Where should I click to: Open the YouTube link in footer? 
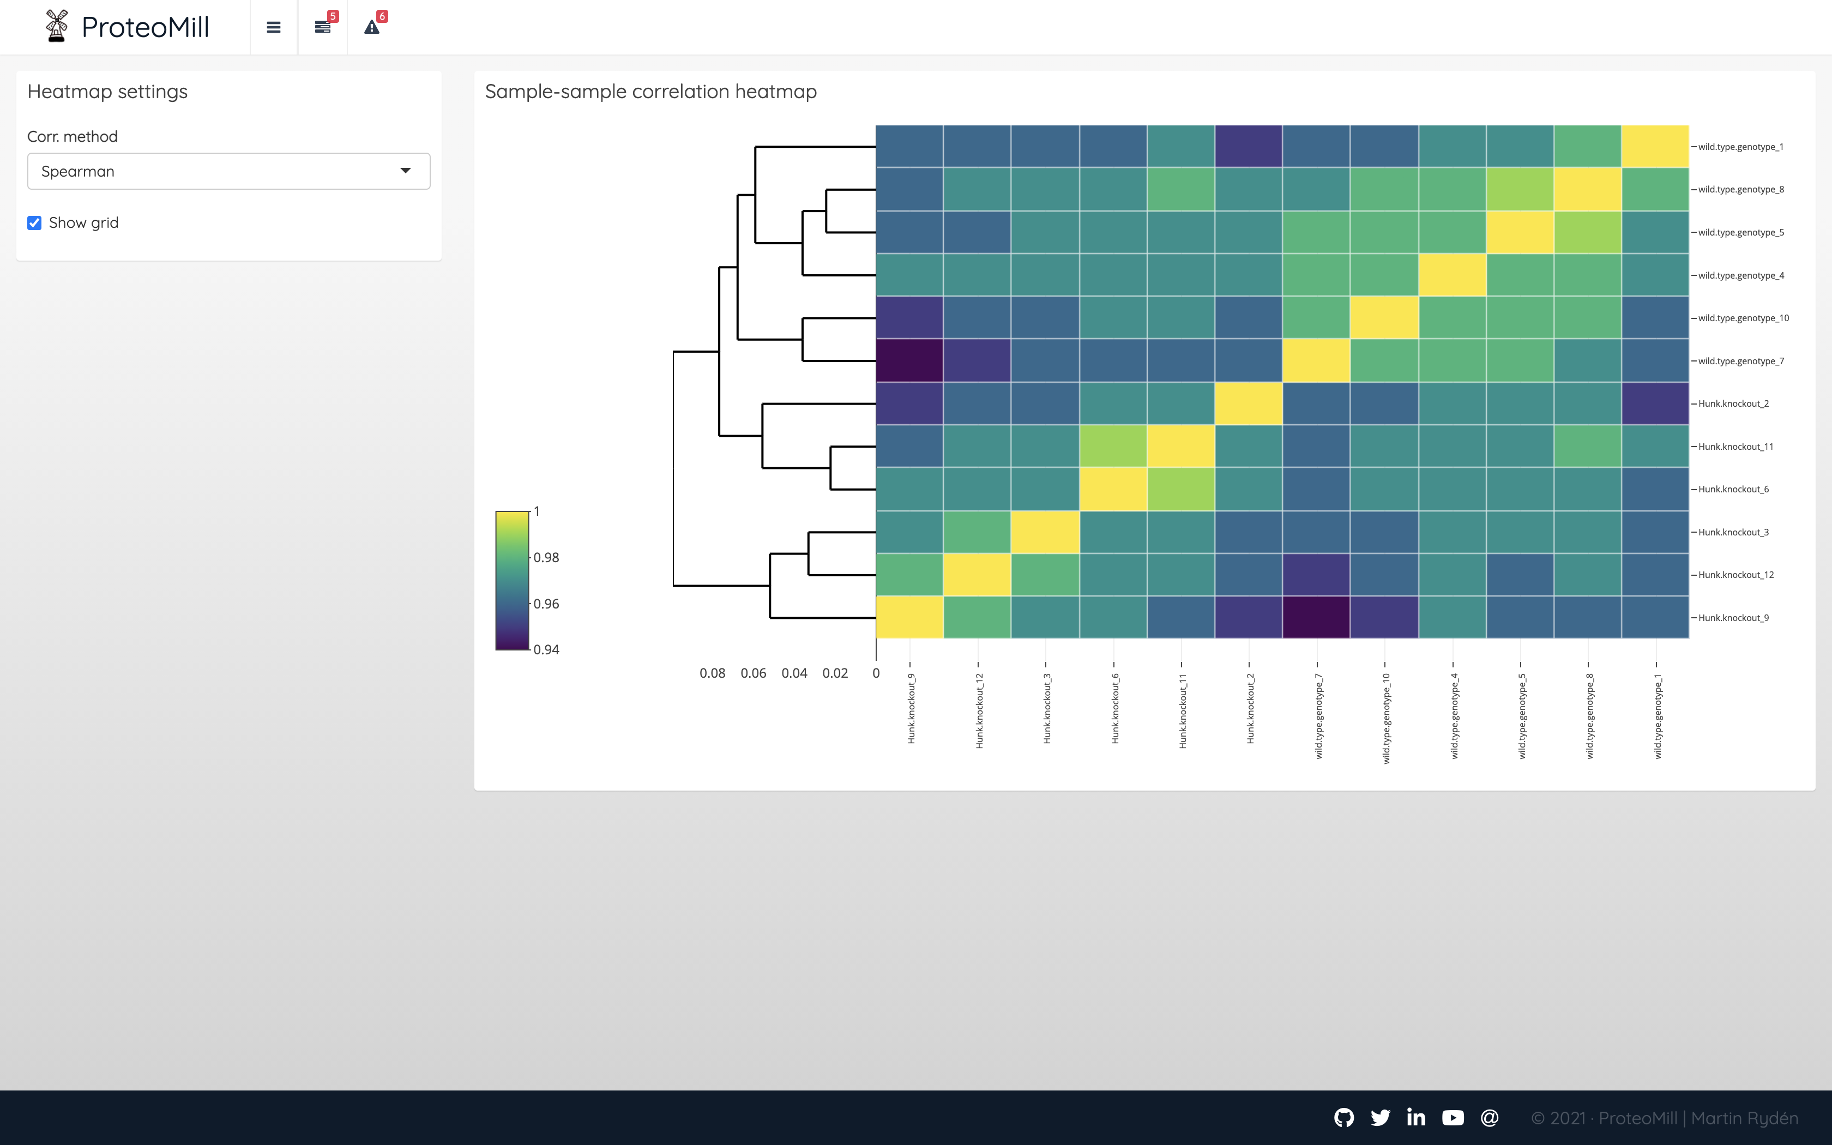[1453, 1118]
